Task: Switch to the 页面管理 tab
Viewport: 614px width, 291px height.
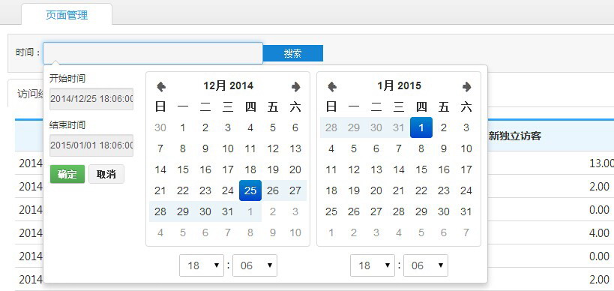Action: [67, 15]
